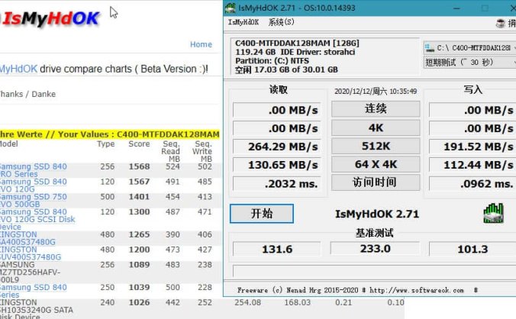Viewport: 516px width, 319px height.
Task: Open the Samsung SSD 840 PRO Series link
Action: click(x=33, y=170)
